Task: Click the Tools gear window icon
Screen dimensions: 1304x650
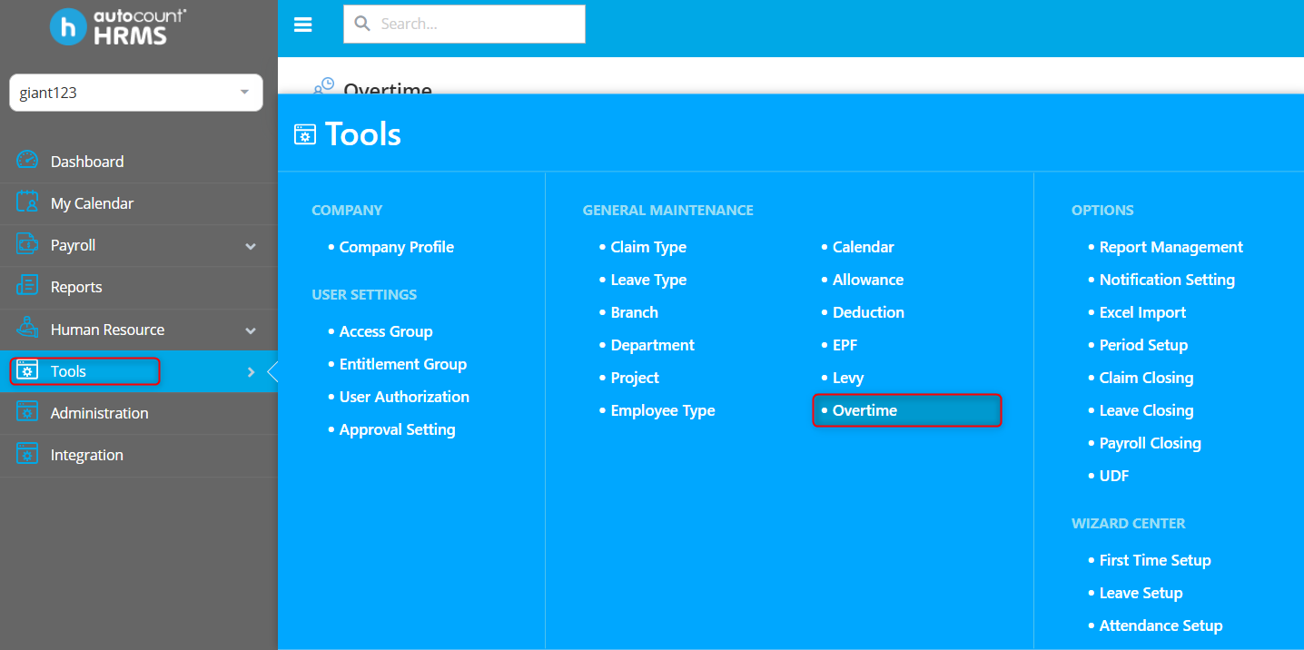Action: click(x=27, y=370)
